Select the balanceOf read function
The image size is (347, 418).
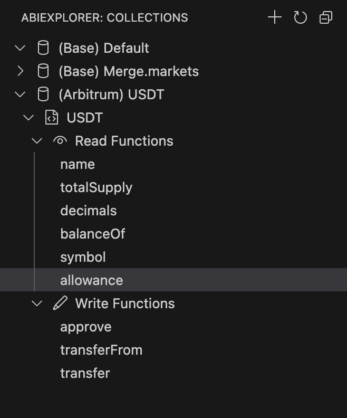pos(93,234)
